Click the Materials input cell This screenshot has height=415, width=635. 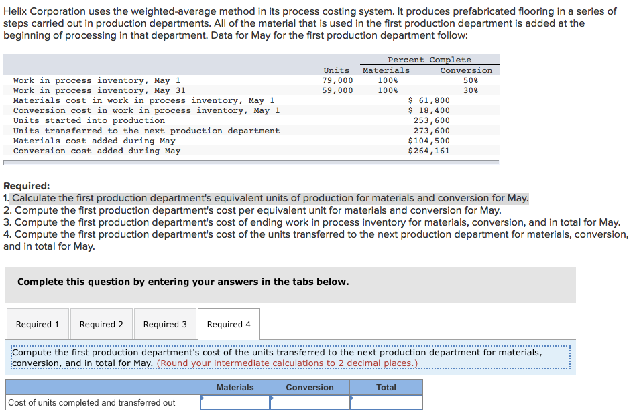tap(236, 402)
